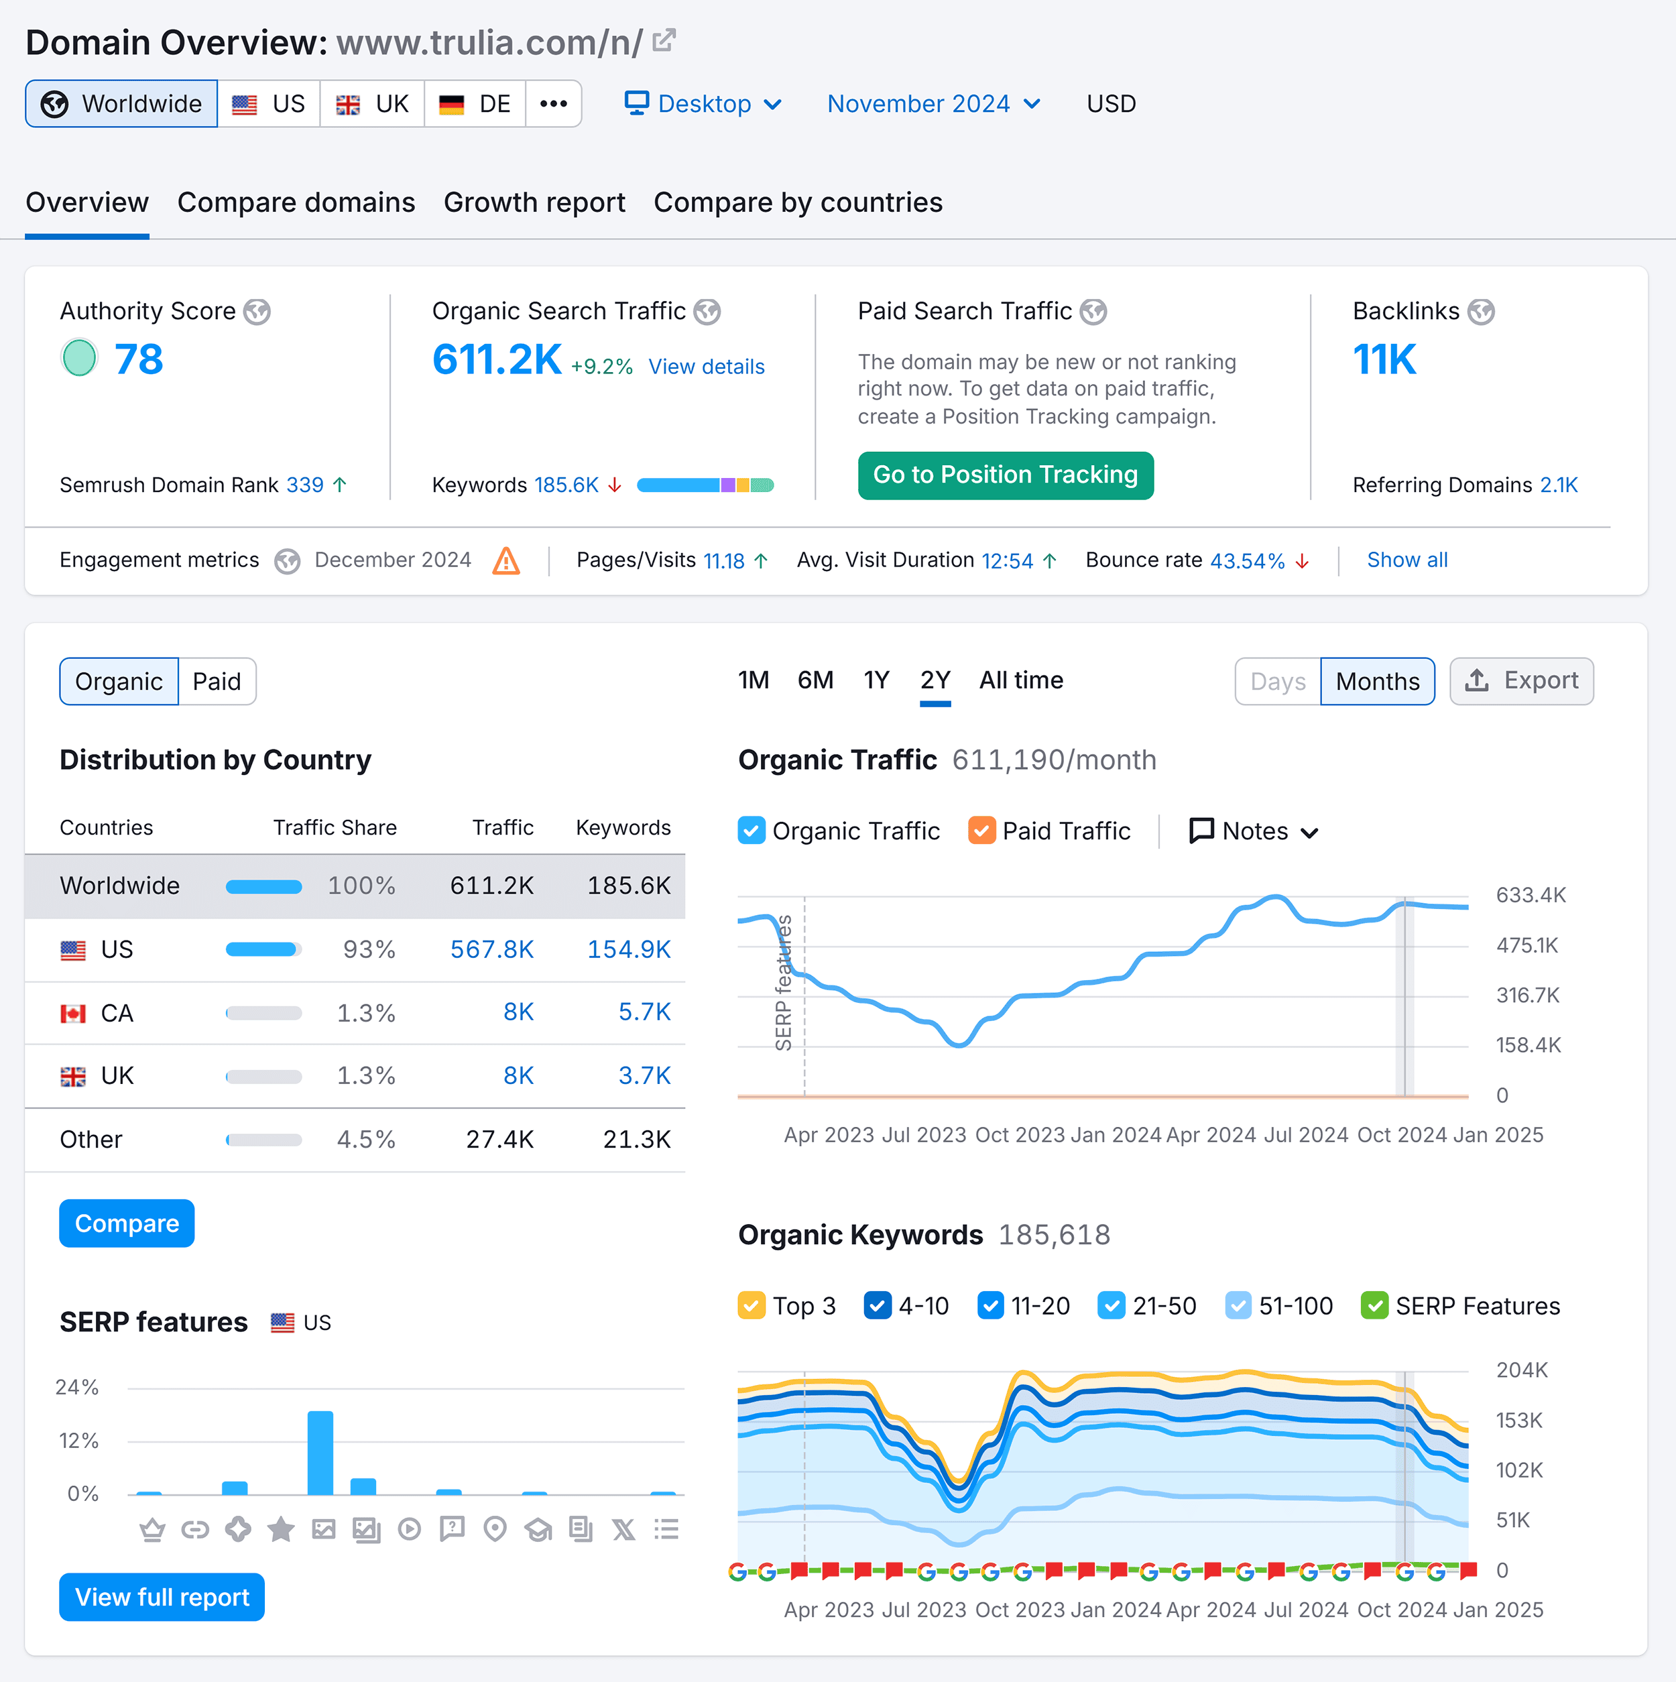Switch database to DE
The height and width of the screenshot is (1682, 1676).
pos(475,104)
